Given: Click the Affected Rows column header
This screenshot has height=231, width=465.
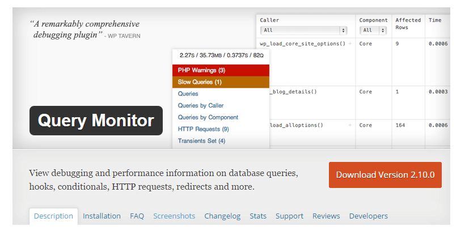Looking at the screenshot, I should click(408, 24).
